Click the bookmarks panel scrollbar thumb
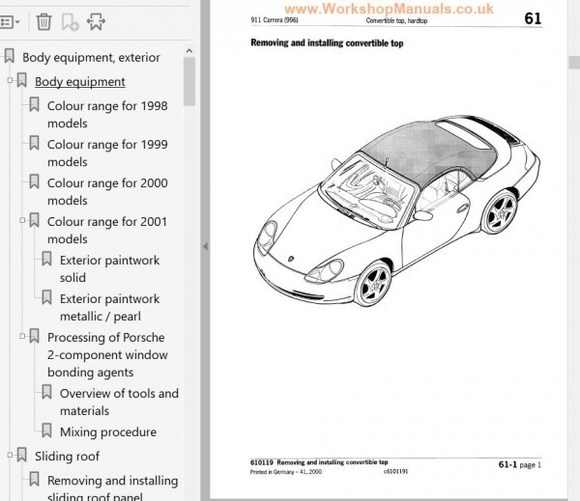Image resolution: width=580 pixels, height=501 pixels. click(189, 81)
